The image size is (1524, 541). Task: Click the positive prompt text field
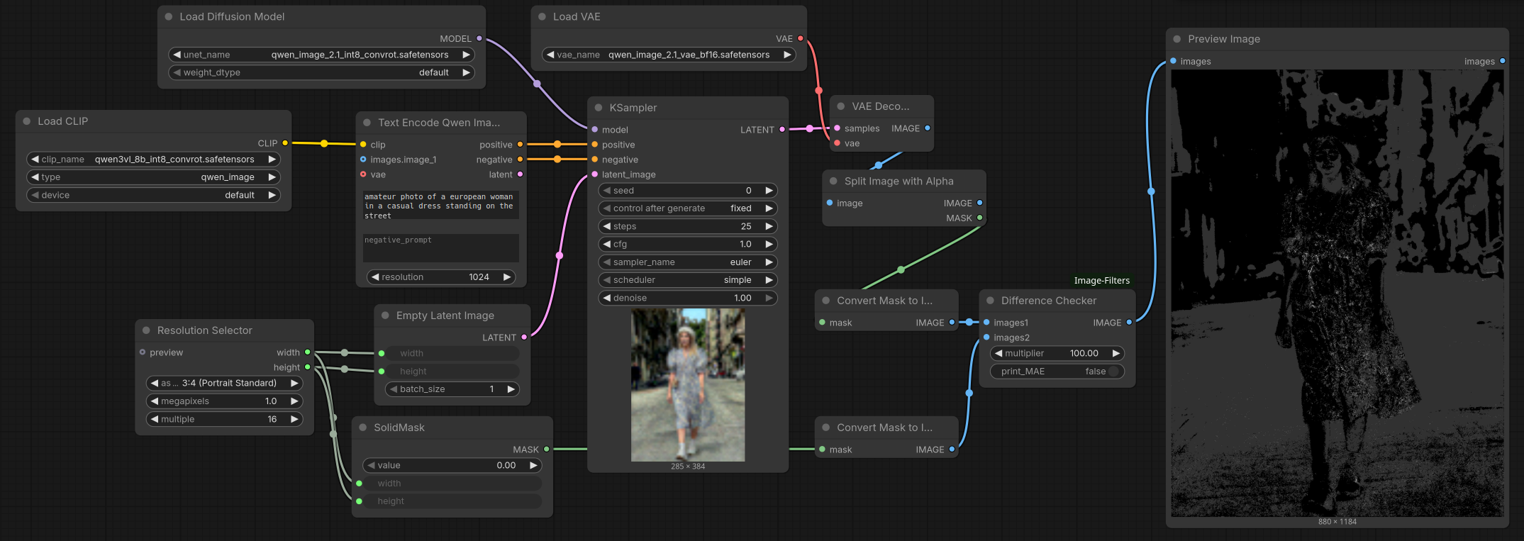click(441, 206)
